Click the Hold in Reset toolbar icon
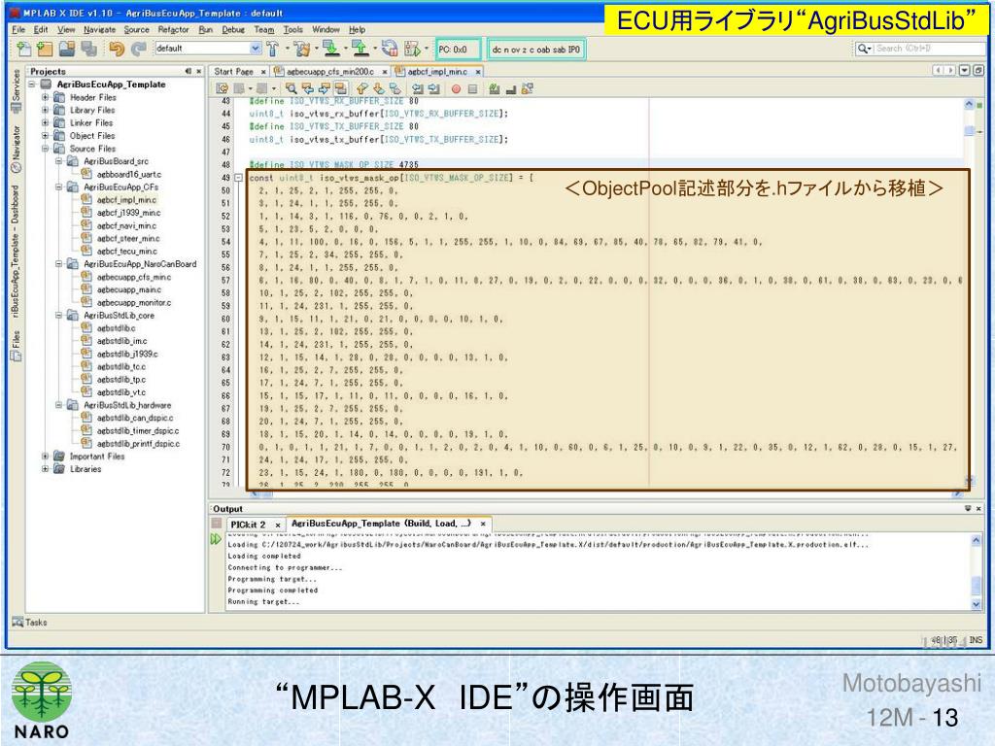Image resolution: width=995 pixels, height=746 pixels. (x=390, y=49)
